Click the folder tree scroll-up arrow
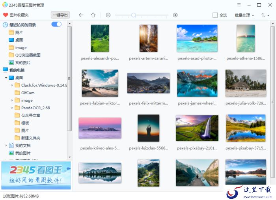The height and width of the screenshot is (200, 276). [69, 23]
